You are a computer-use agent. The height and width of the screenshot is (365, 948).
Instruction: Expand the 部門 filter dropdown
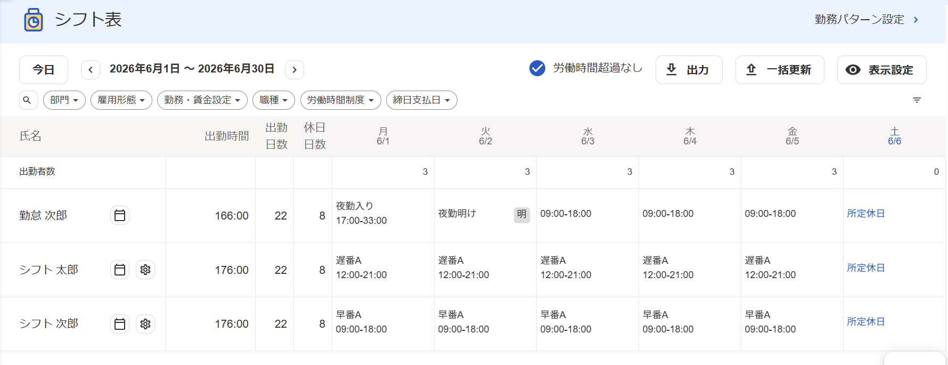point(64,100)
